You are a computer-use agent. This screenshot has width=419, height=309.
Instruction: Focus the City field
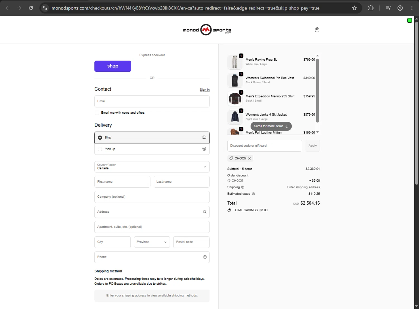(x=112, y=242)
